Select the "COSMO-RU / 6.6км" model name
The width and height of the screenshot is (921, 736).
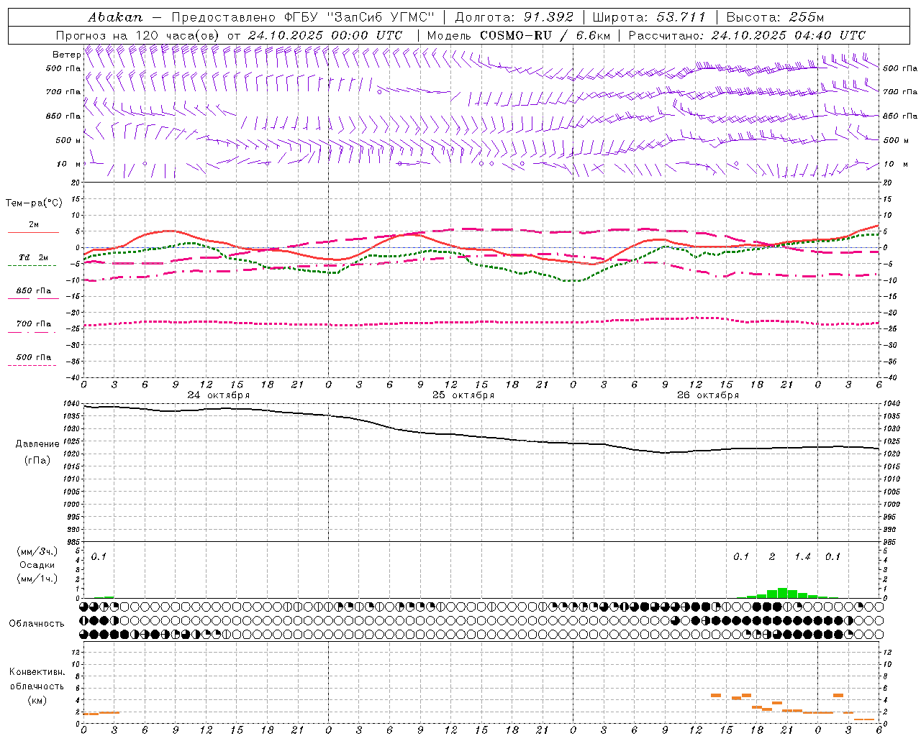545,35
